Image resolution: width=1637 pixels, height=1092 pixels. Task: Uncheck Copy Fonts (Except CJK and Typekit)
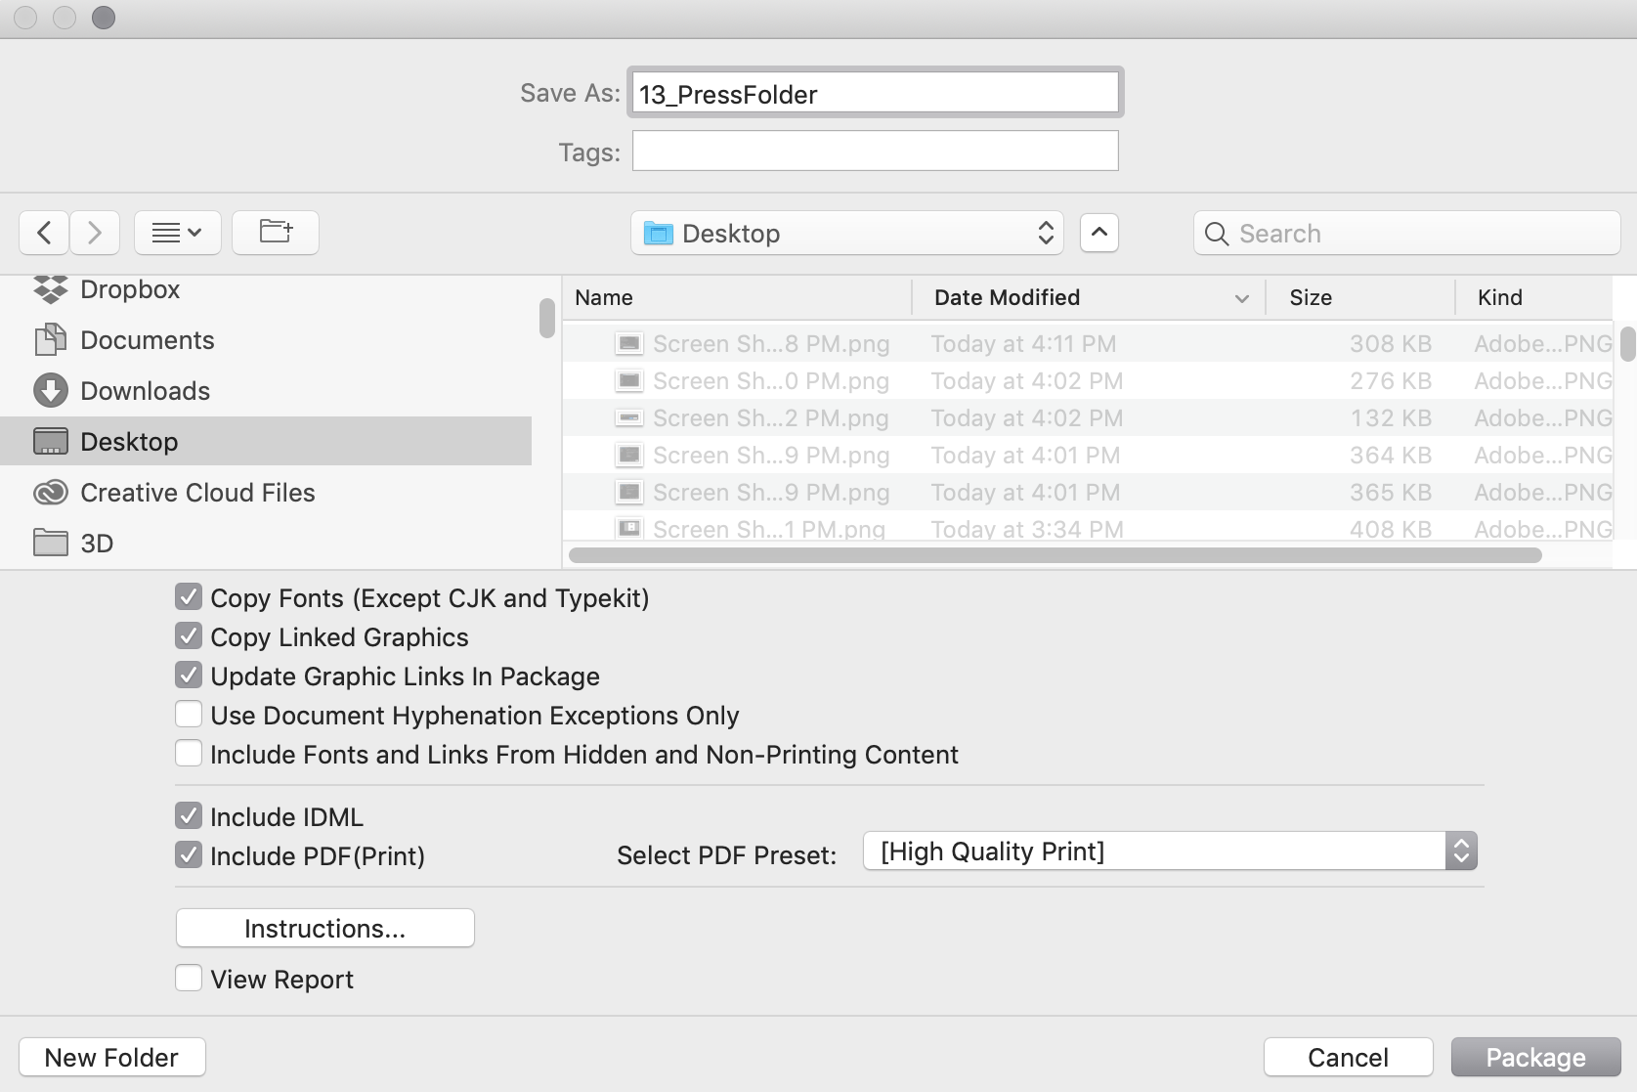click(x=189, y=597)
